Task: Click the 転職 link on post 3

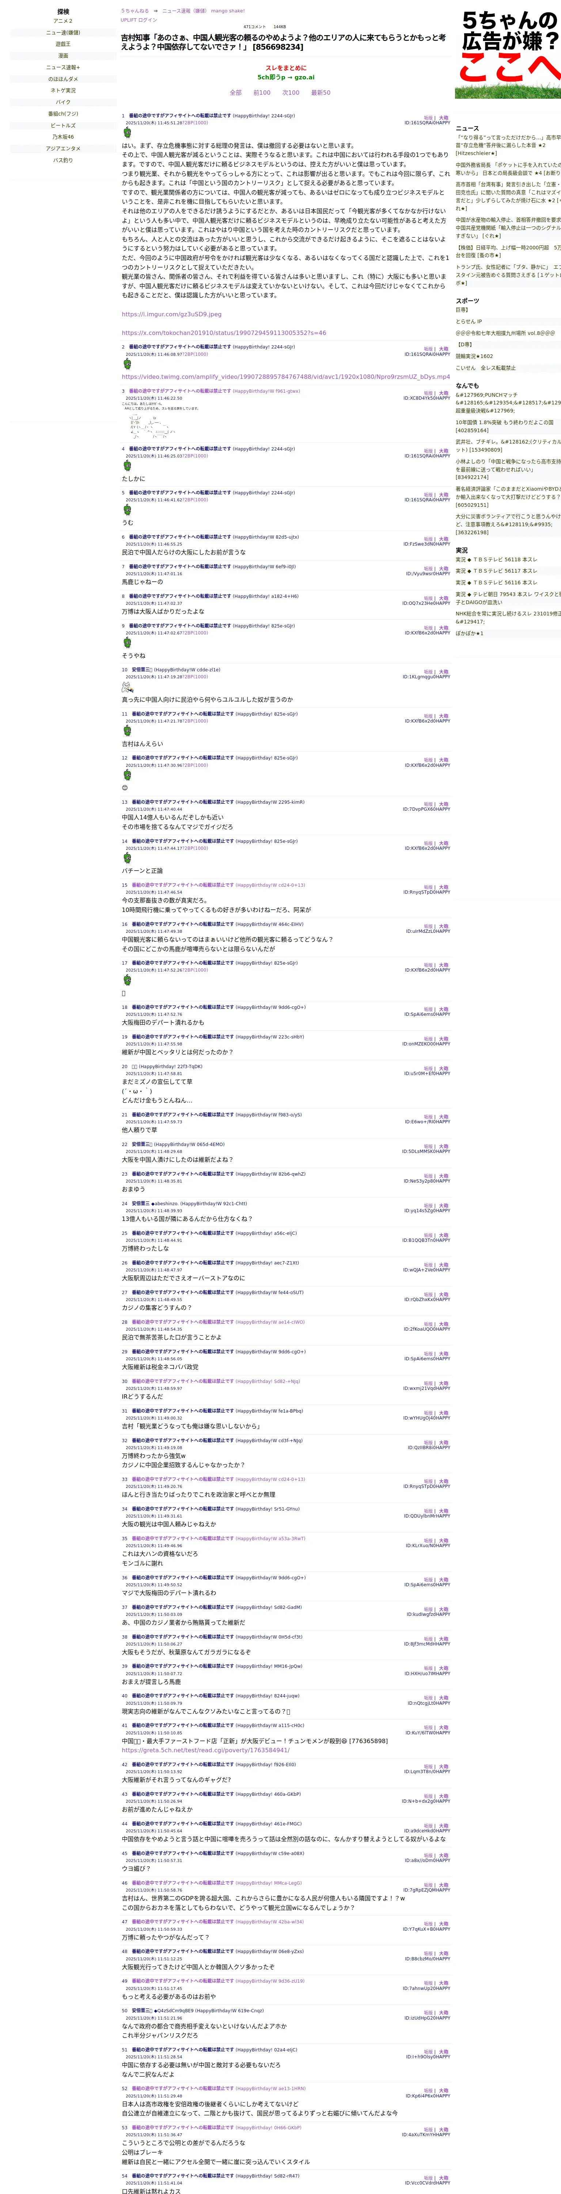Action: click(428, 393)
